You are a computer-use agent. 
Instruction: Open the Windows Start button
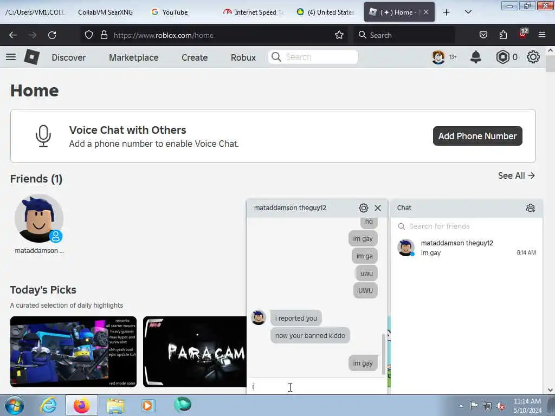click(x=15, y=405)
